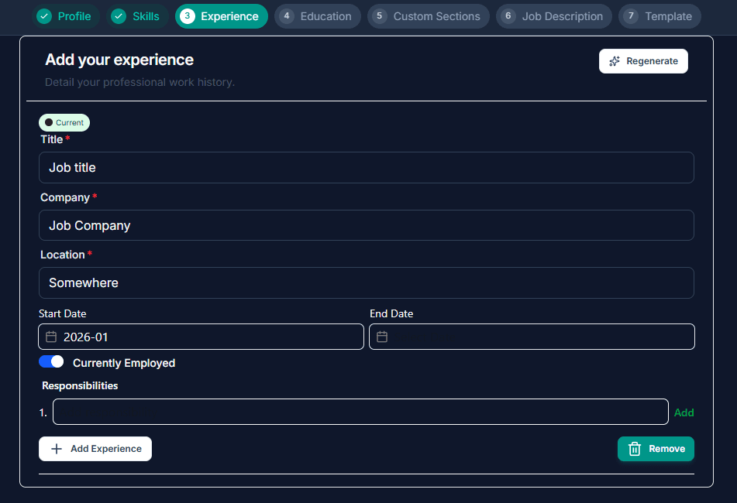The width and height of the screenshot is (737, 503).
Task: Click the step 5 number badge
Action: (x=379, y=16)
